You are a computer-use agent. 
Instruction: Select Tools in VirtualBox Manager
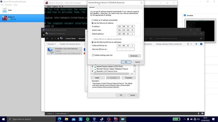point(22,10)
